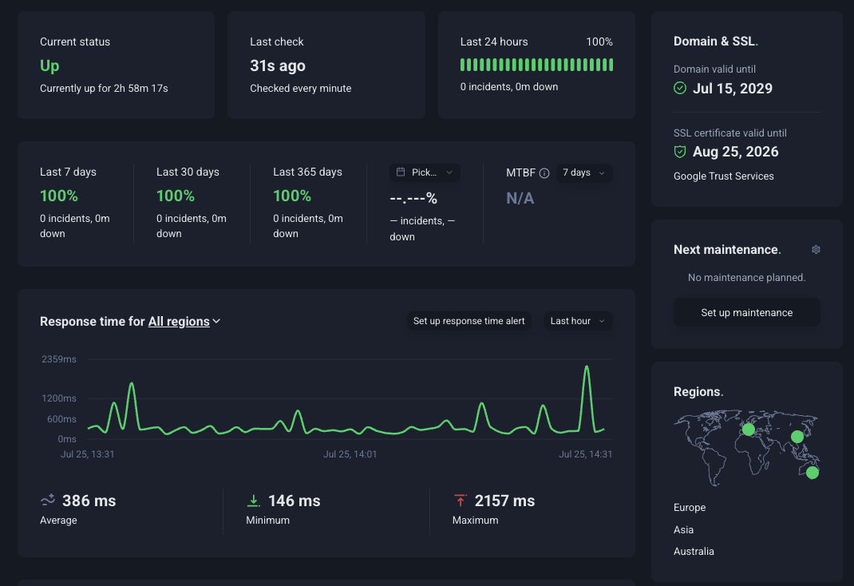Click the Set up maintenance button

(747, 313)
